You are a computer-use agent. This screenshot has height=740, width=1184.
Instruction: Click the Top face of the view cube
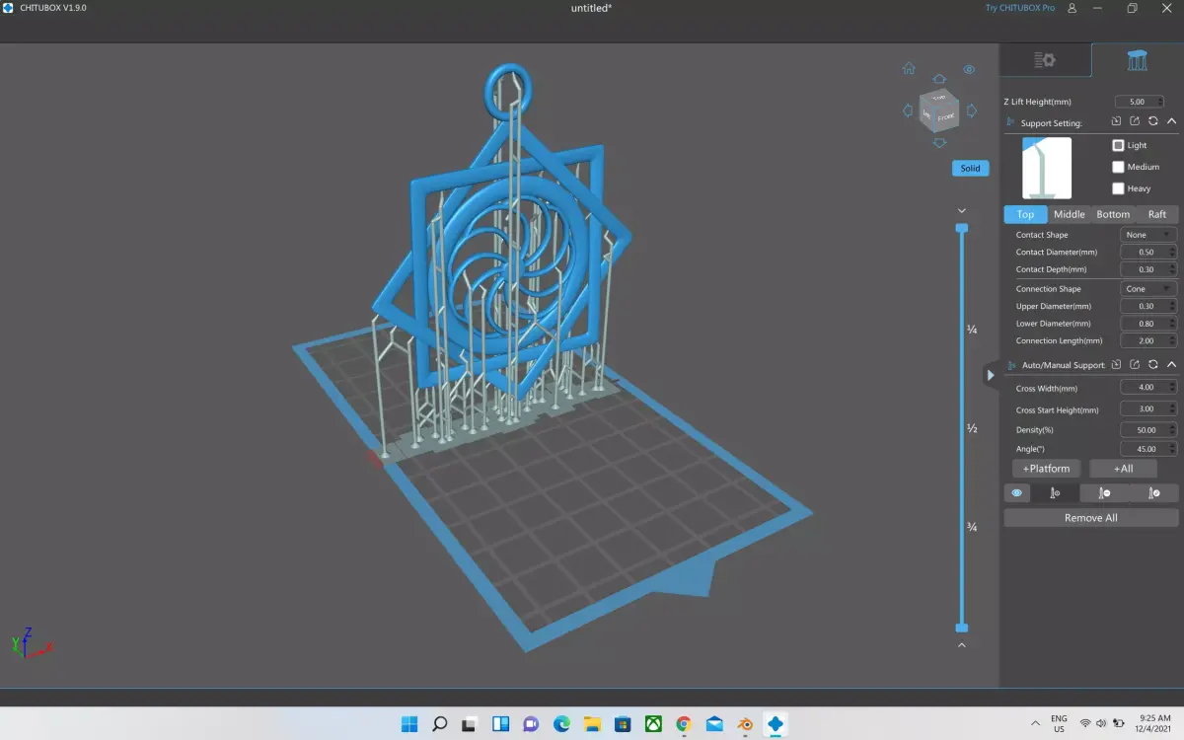939,97
